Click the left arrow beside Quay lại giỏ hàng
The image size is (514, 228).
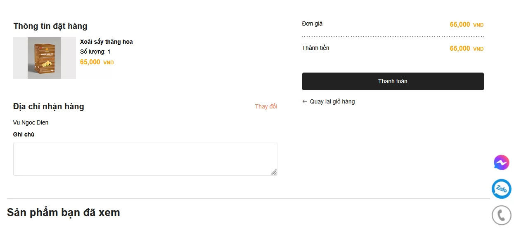click(x=305, y=101)
